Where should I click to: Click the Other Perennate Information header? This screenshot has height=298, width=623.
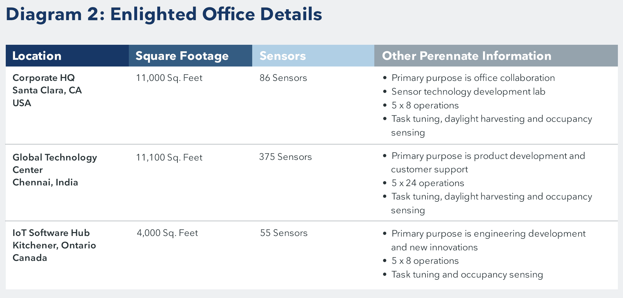tap(466, 56)
